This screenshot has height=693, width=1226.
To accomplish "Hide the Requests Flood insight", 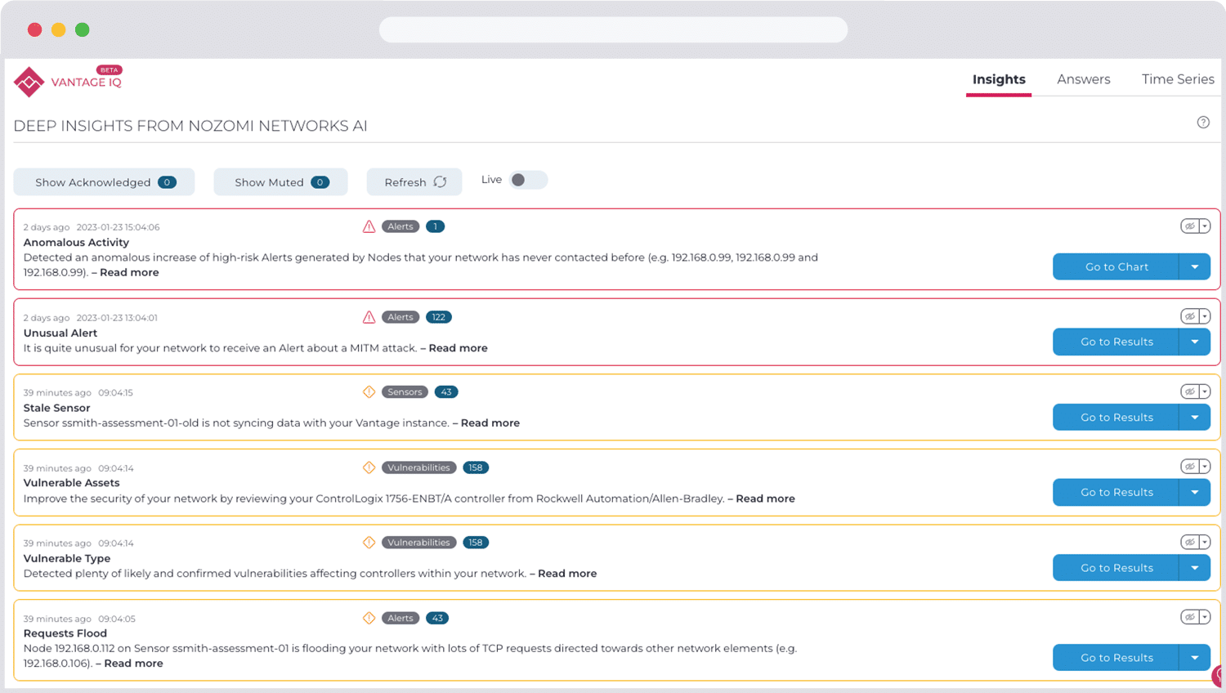I will tap(1190, 618).
